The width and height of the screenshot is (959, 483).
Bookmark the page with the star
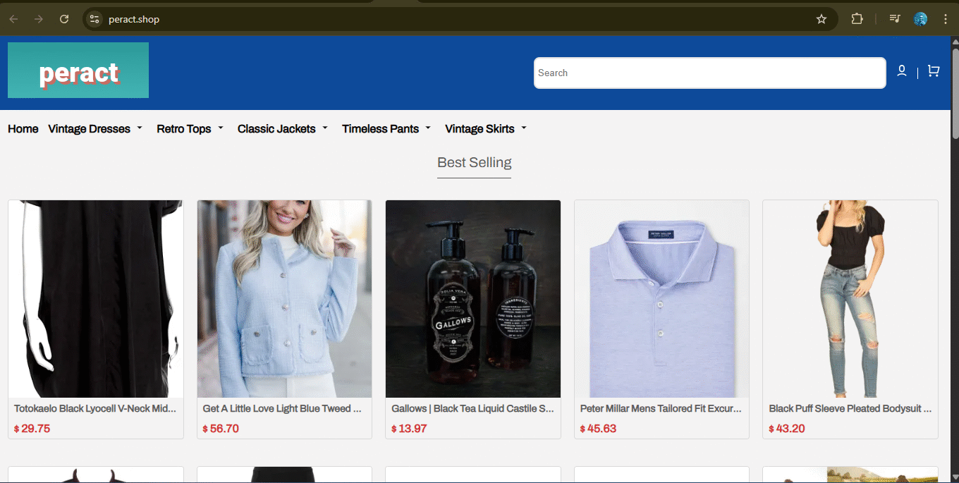(x=821, y=19)
